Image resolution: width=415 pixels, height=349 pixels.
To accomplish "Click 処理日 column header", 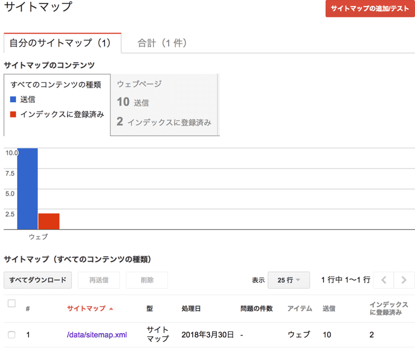I will click(191, 308).
